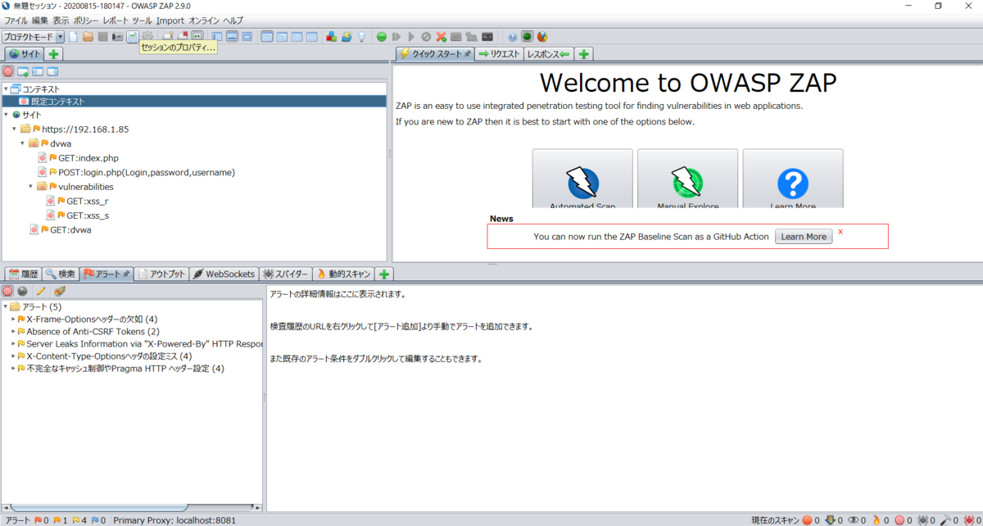
Task: Click New Context icon in Sites panel
Action: [x=23, y=72]
